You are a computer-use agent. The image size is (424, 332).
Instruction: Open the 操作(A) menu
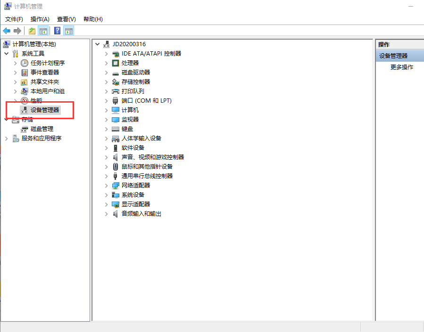point(40,19)
